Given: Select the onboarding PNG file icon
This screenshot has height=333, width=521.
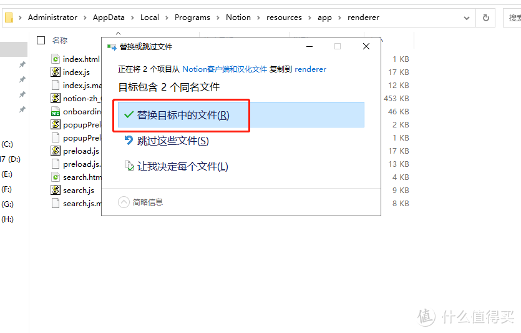Looking at the screenshot, I should pyautogui.click(x=56, y=111).
